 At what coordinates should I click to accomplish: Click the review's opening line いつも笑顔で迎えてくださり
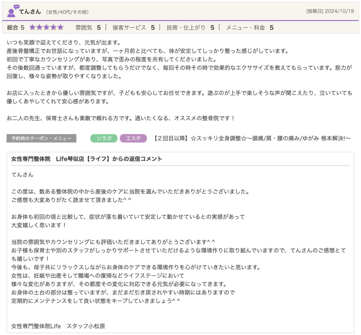click(x=63, y=42)
